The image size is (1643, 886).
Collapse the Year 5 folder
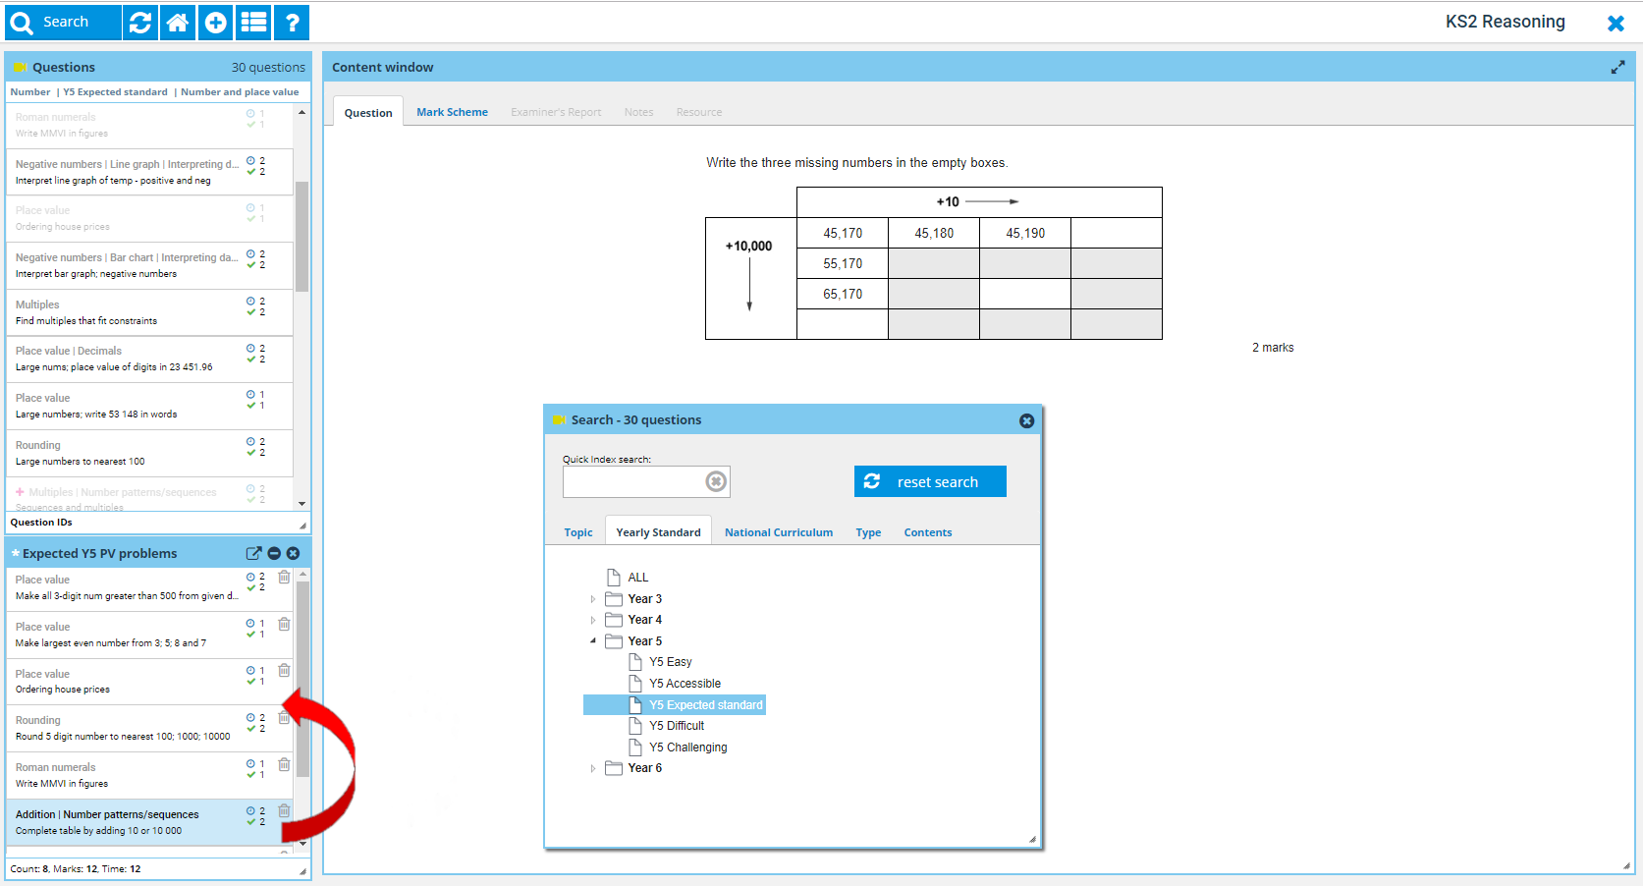(x=593, y=641)
